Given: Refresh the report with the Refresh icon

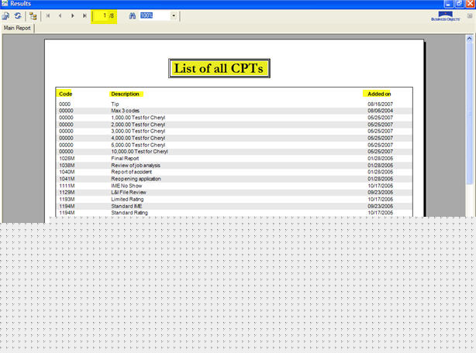Looking at the screenshot, I should pyautogui.click(x=18, y=15).
